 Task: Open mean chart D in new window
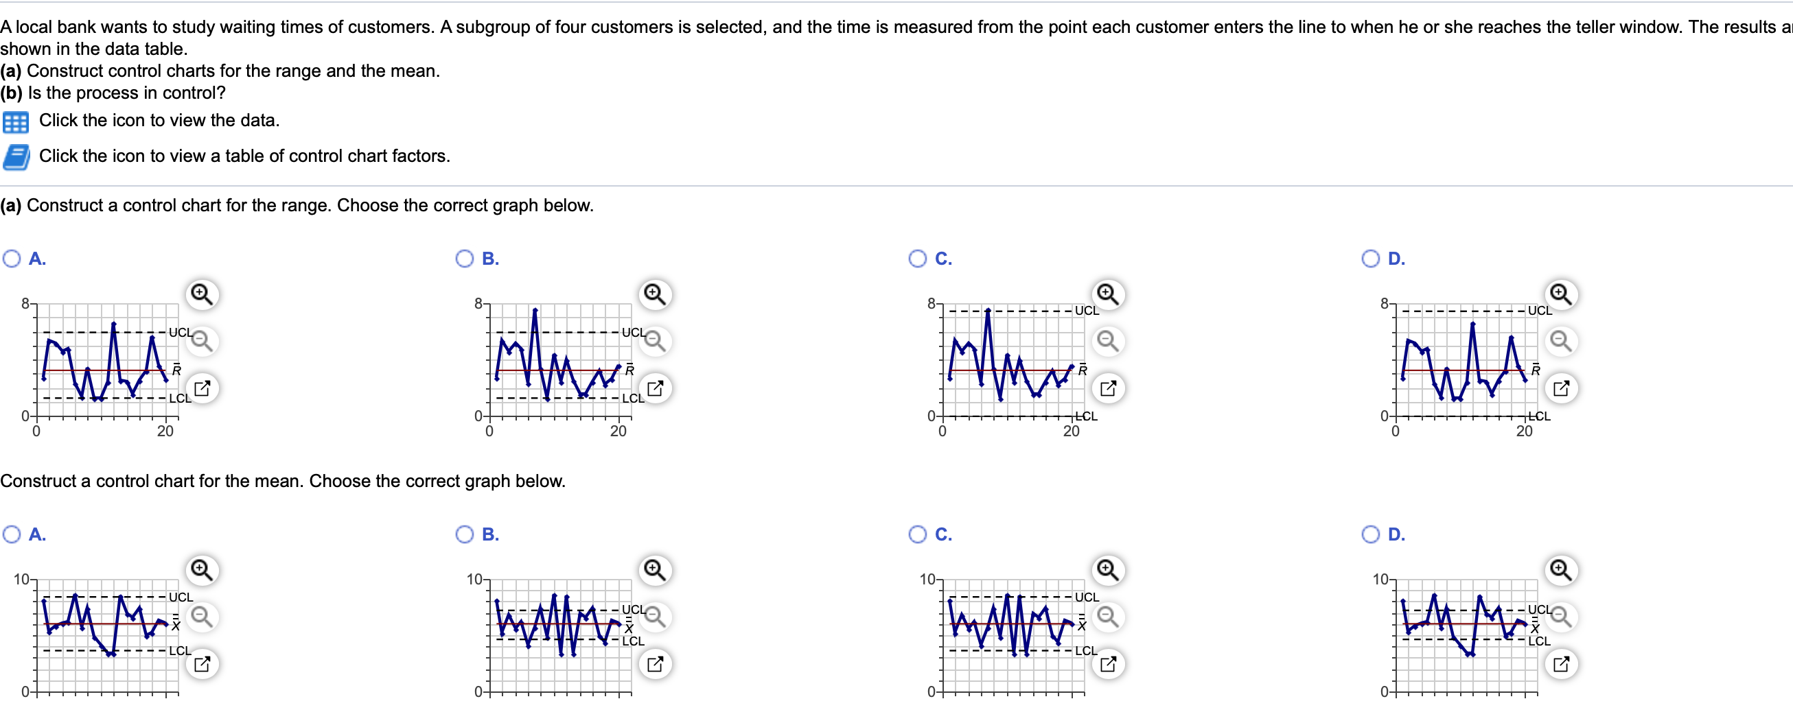click(1560, 664)
